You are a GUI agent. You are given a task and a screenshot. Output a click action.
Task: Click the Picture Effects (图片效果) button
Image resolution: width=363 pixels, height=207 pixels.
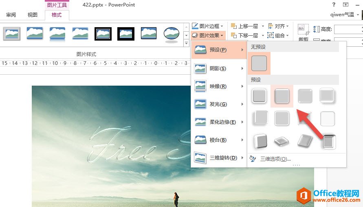click(207, 35)
